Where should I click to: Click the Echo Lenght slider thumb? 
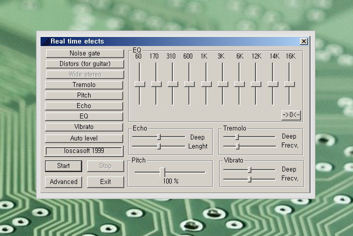coord(159,146)
